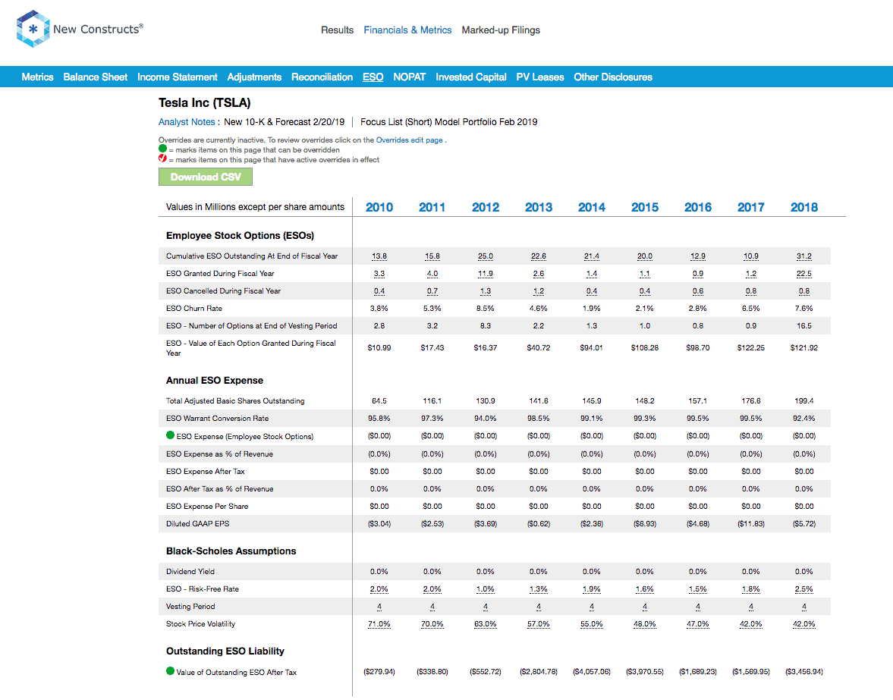893x700 pixels.
Task: Click the Dividend Yield row label
Action: pyautogui.click(x=190, y=572)
